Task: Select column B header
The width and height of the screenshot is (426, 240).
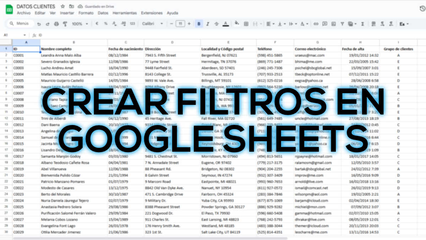Action: [74, 42]
